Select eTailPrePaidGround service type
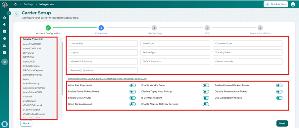Viewport: 299px width, 128px height. point(34,114)
